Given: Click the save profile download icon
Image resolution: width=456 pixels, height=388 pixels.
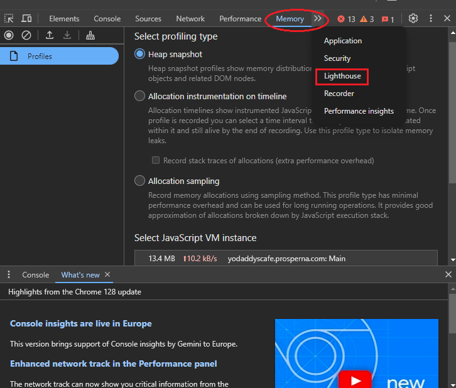Looking at the screenshot, I should (x=67, y=35).
